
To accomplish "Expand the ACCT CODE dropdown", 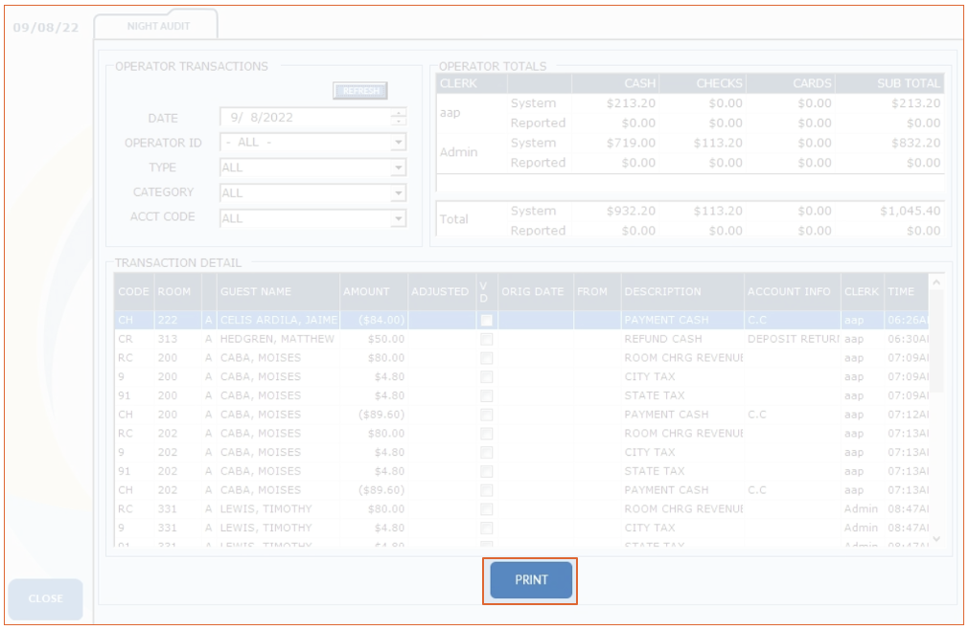I will [399, 218].
